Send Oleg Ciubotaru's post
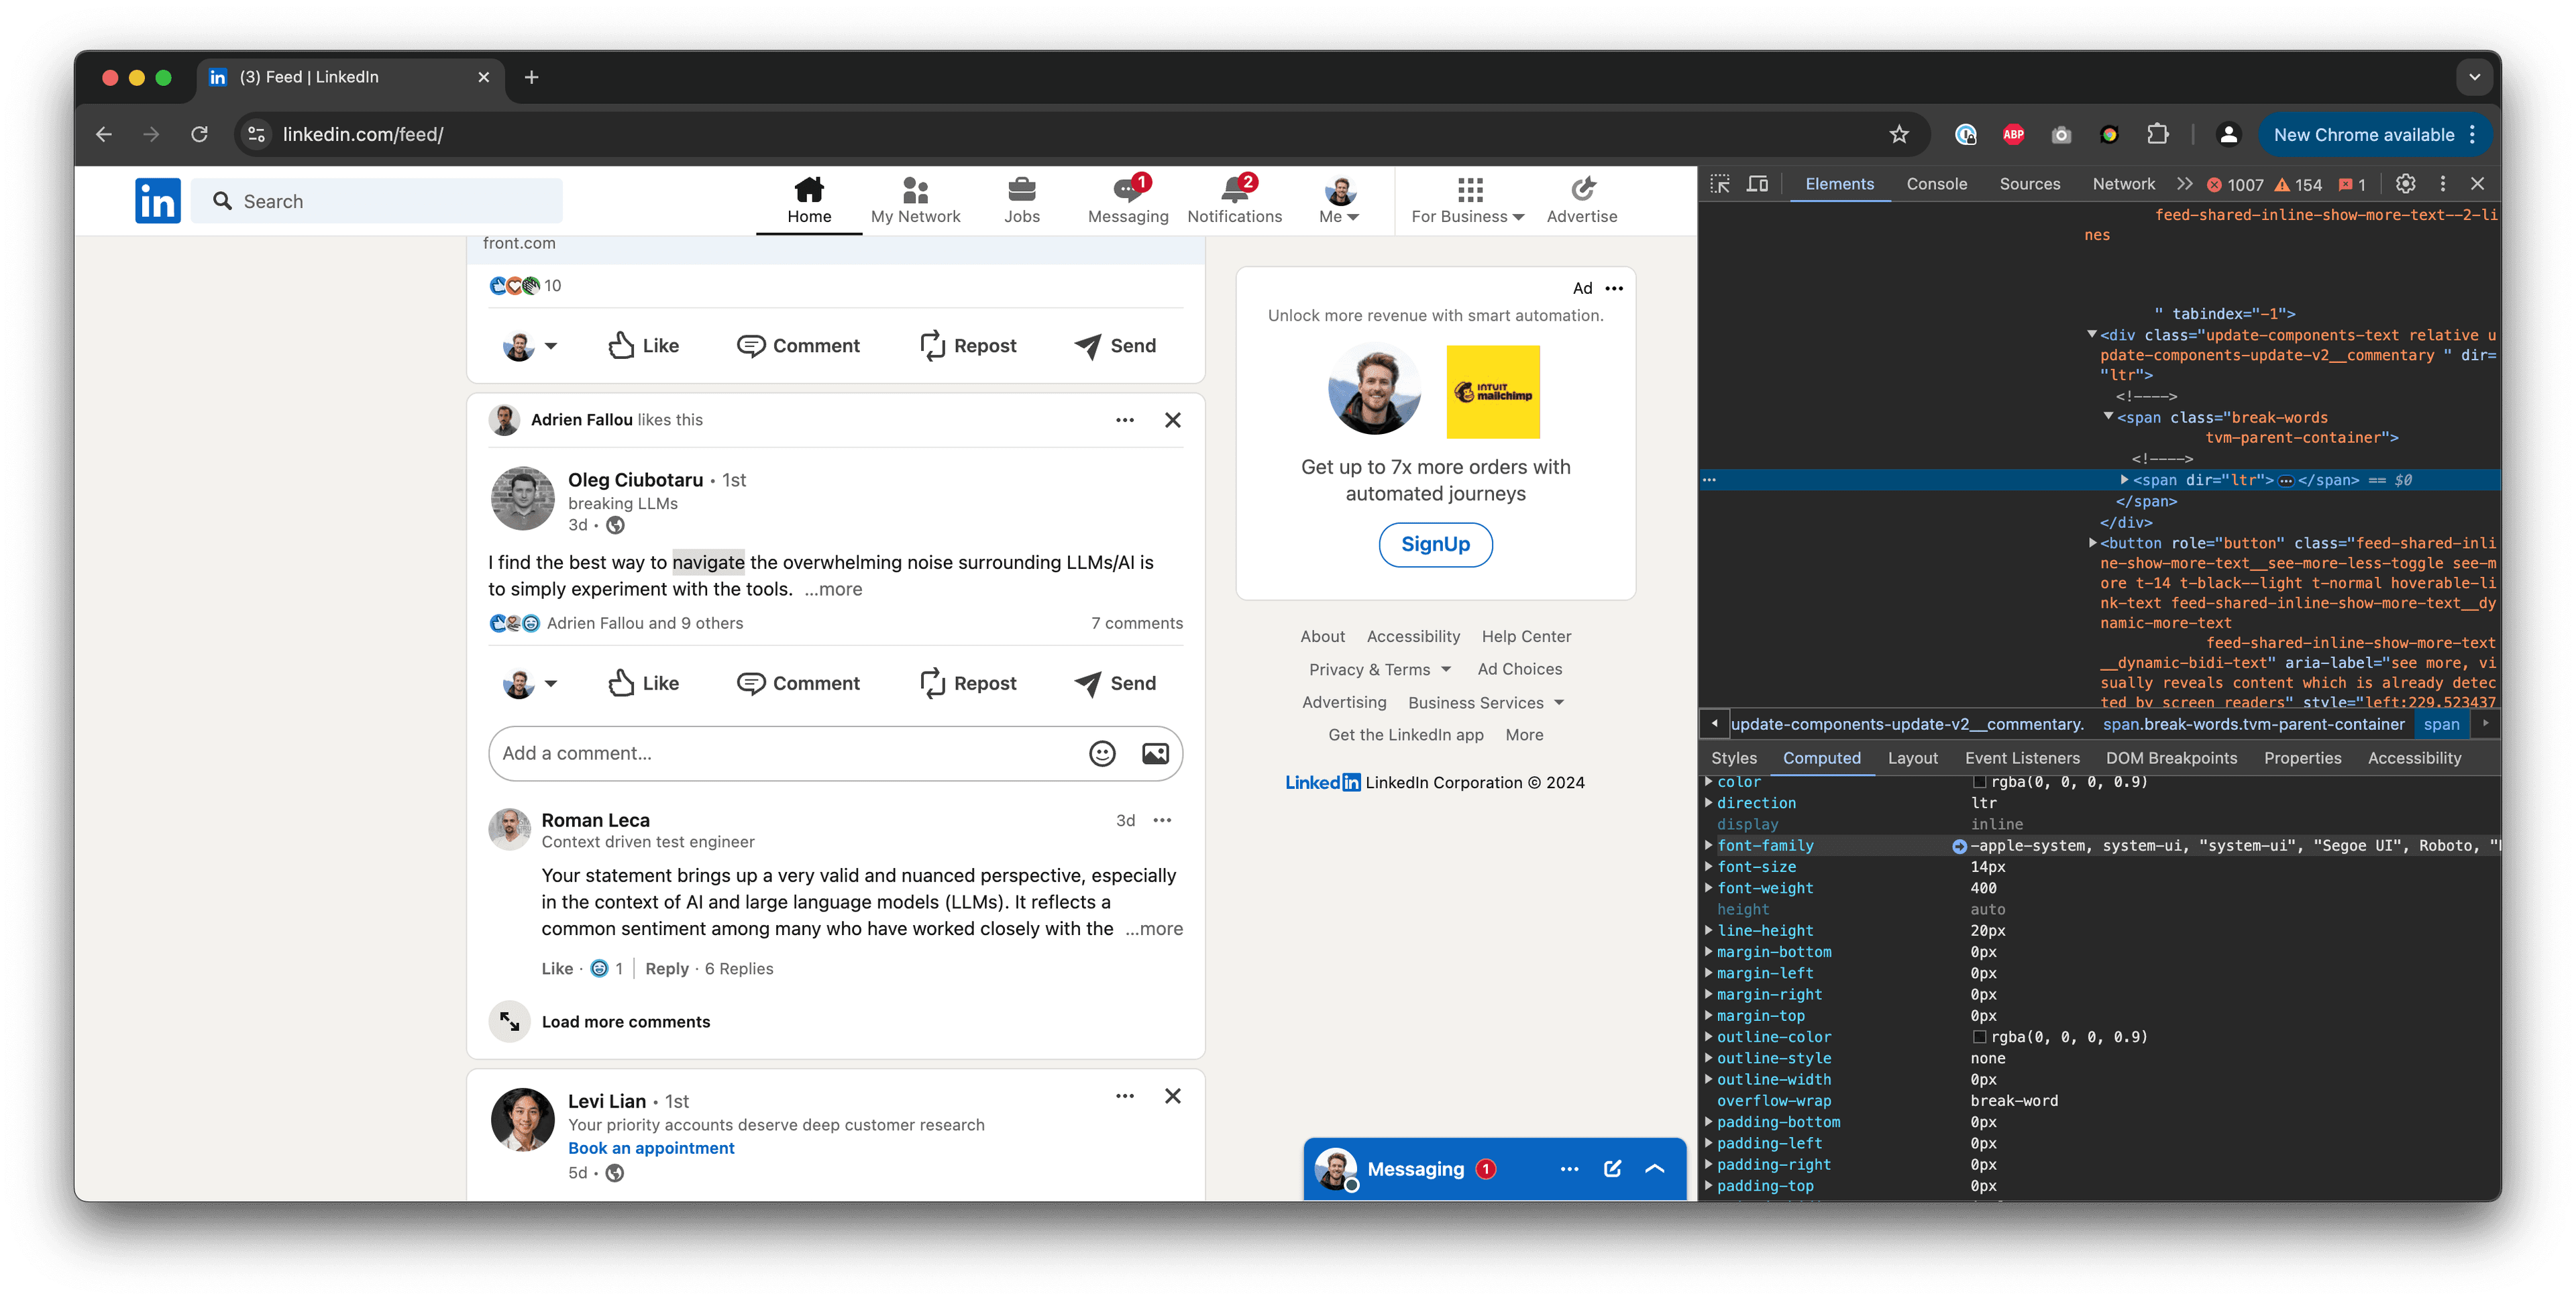Image resolution: width=2576 pixels, height=1300 pixels. coord(1115,683)
